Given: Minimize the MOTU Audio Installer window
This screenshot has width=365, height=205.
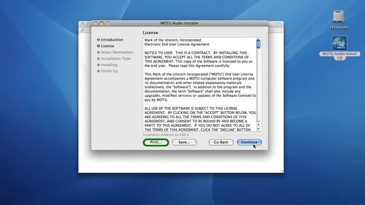Looking at the screenshot, I should (x=102, y=23).
